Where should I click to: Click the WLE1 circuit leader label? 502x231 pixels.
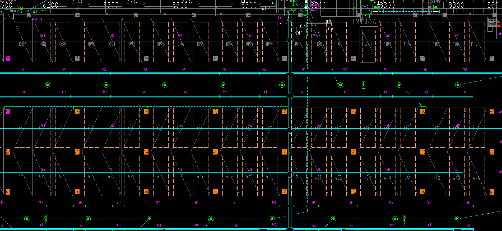[329, 21]
